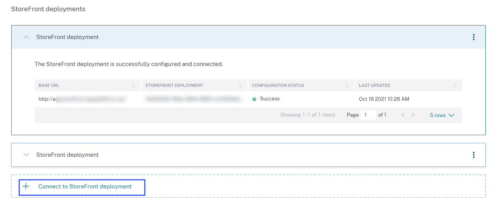Screen dimensions: 497x207
Task: Click the green Success status dot
Action: pyautogui.click(x=254, y=99)
